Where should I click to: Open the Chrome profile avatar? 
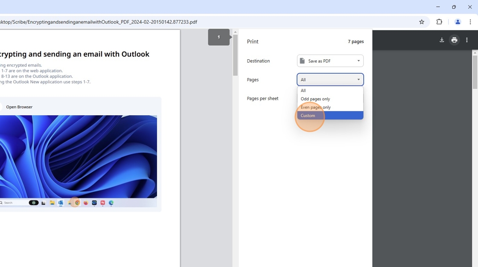458,22
